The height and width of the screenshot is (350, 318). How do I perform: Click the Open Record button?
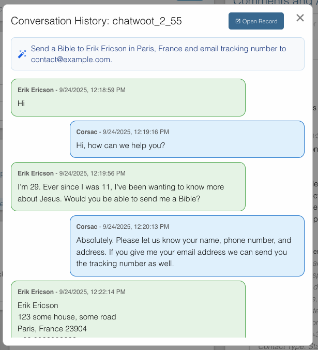(256, 21)
